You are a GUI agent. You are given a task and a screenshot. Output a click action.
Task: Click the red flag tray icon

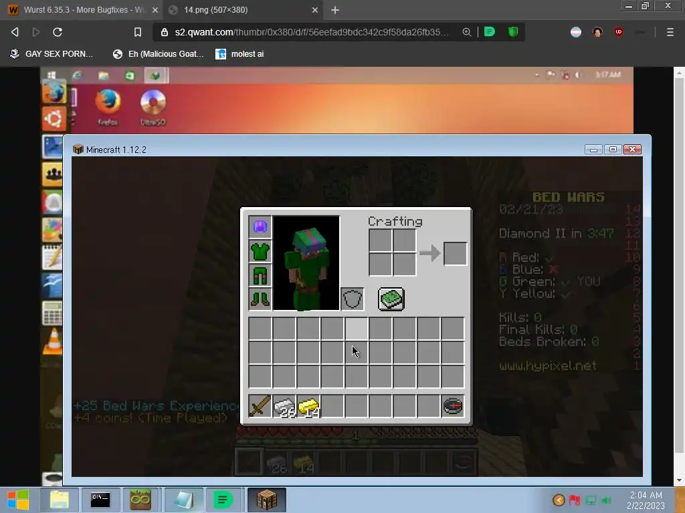coord(575,500)
